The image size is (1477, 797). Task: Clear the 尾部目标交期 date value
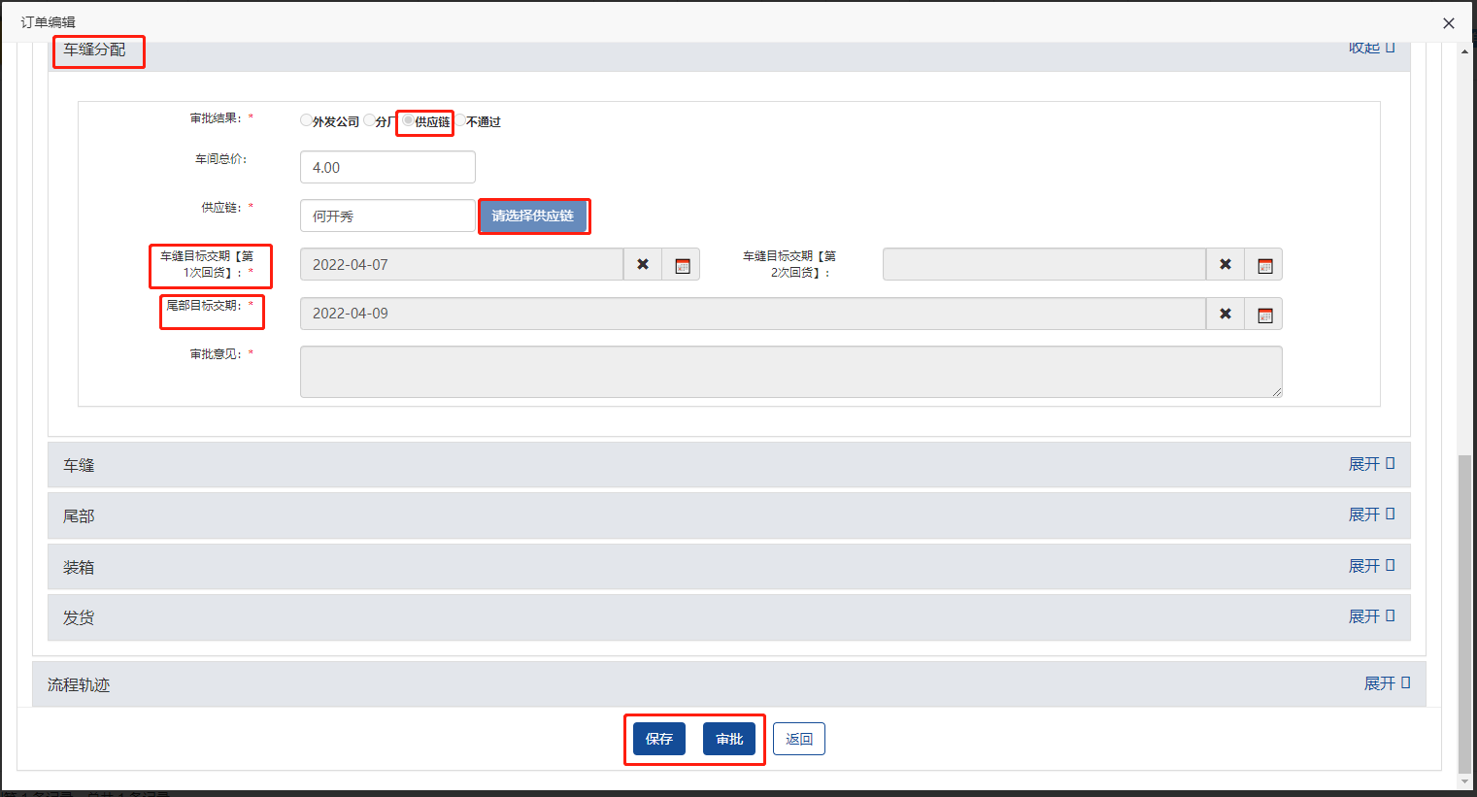coord(1225,314)
